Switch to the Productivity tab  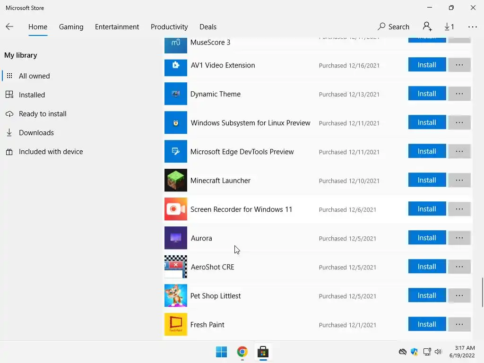pyautogui.click(x=169, y=27)
